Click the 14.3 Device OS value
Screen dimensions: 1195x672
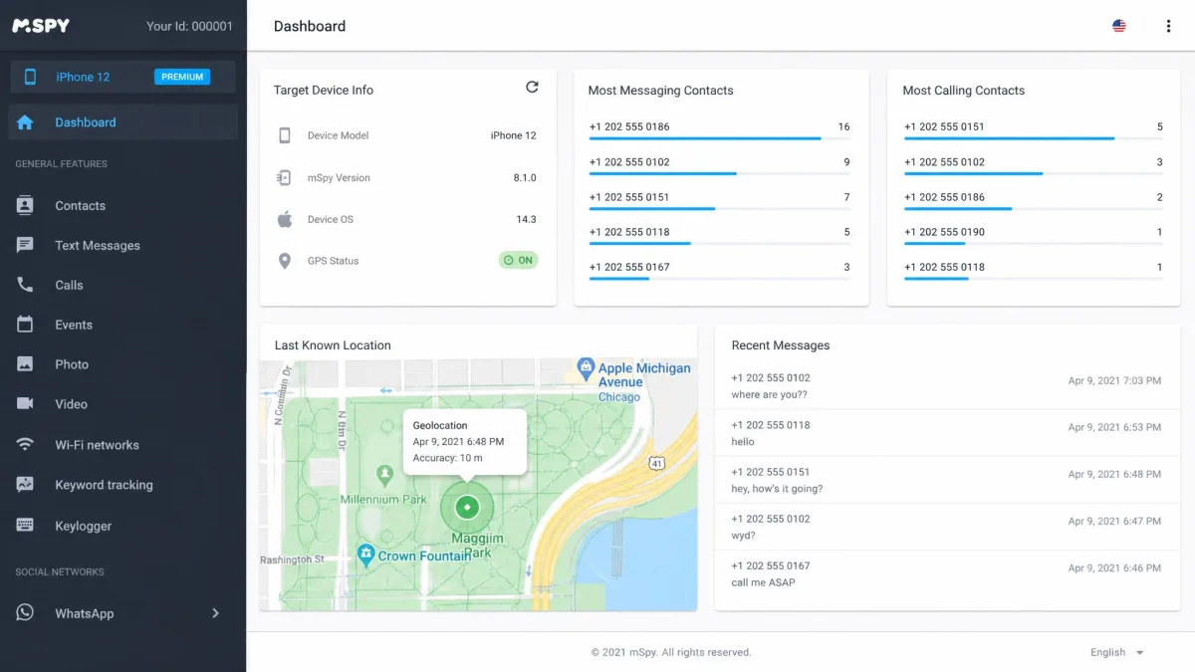(x=526, y=219)
